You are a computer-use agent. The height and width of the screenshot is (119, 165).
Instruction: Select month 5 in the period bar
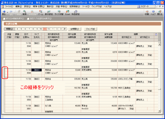pos(21,29)
